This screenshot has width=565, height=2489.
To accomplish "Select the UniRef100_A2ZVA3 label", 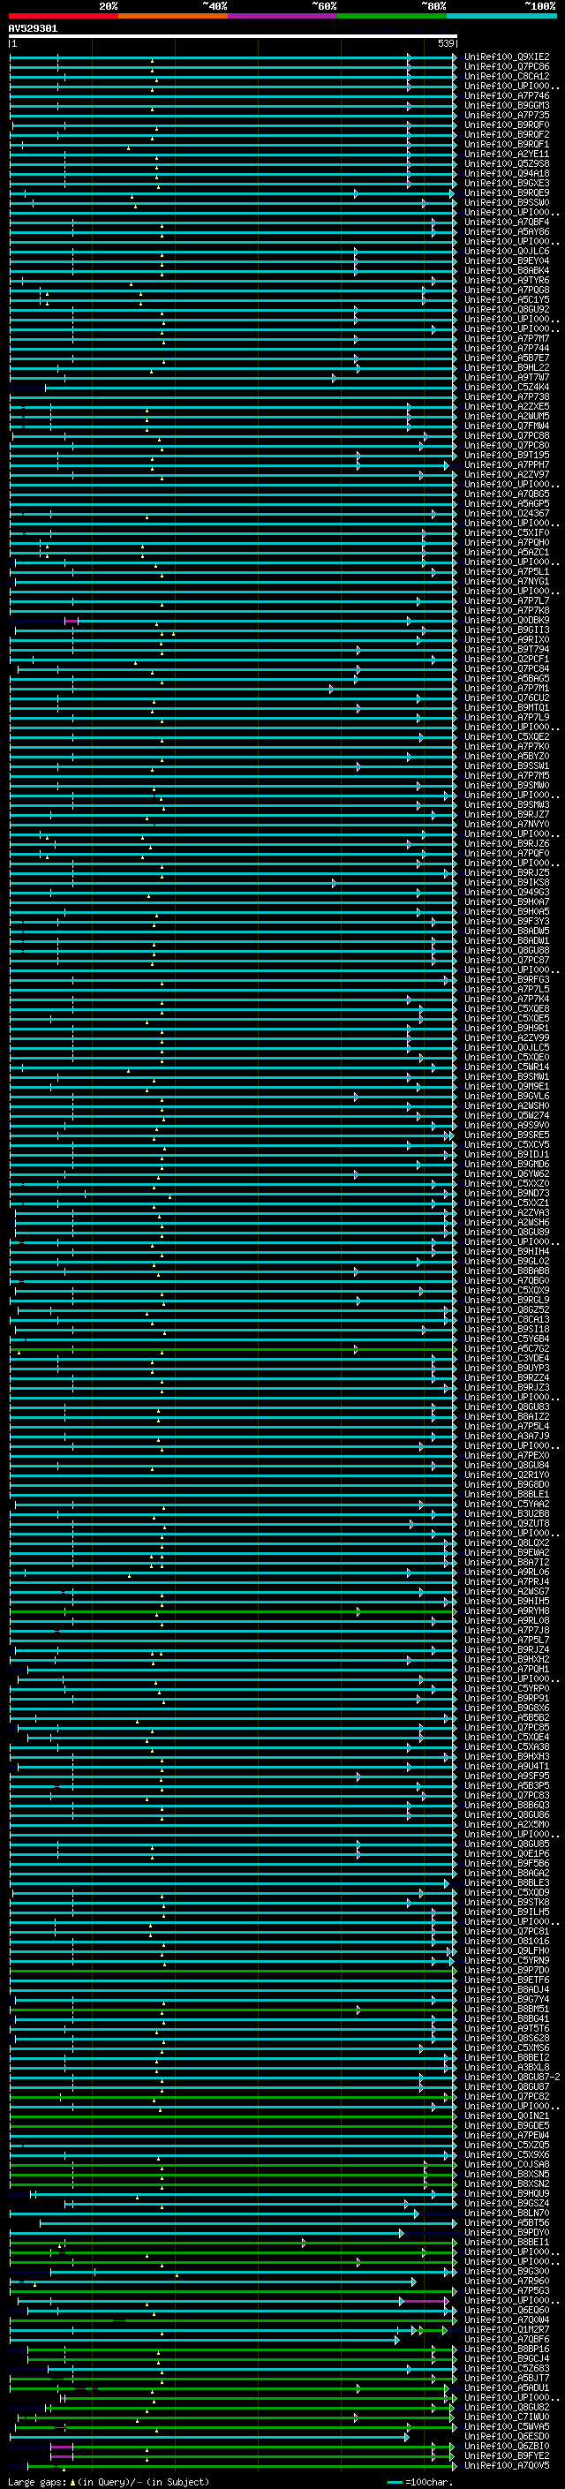I will [507, 1212].
